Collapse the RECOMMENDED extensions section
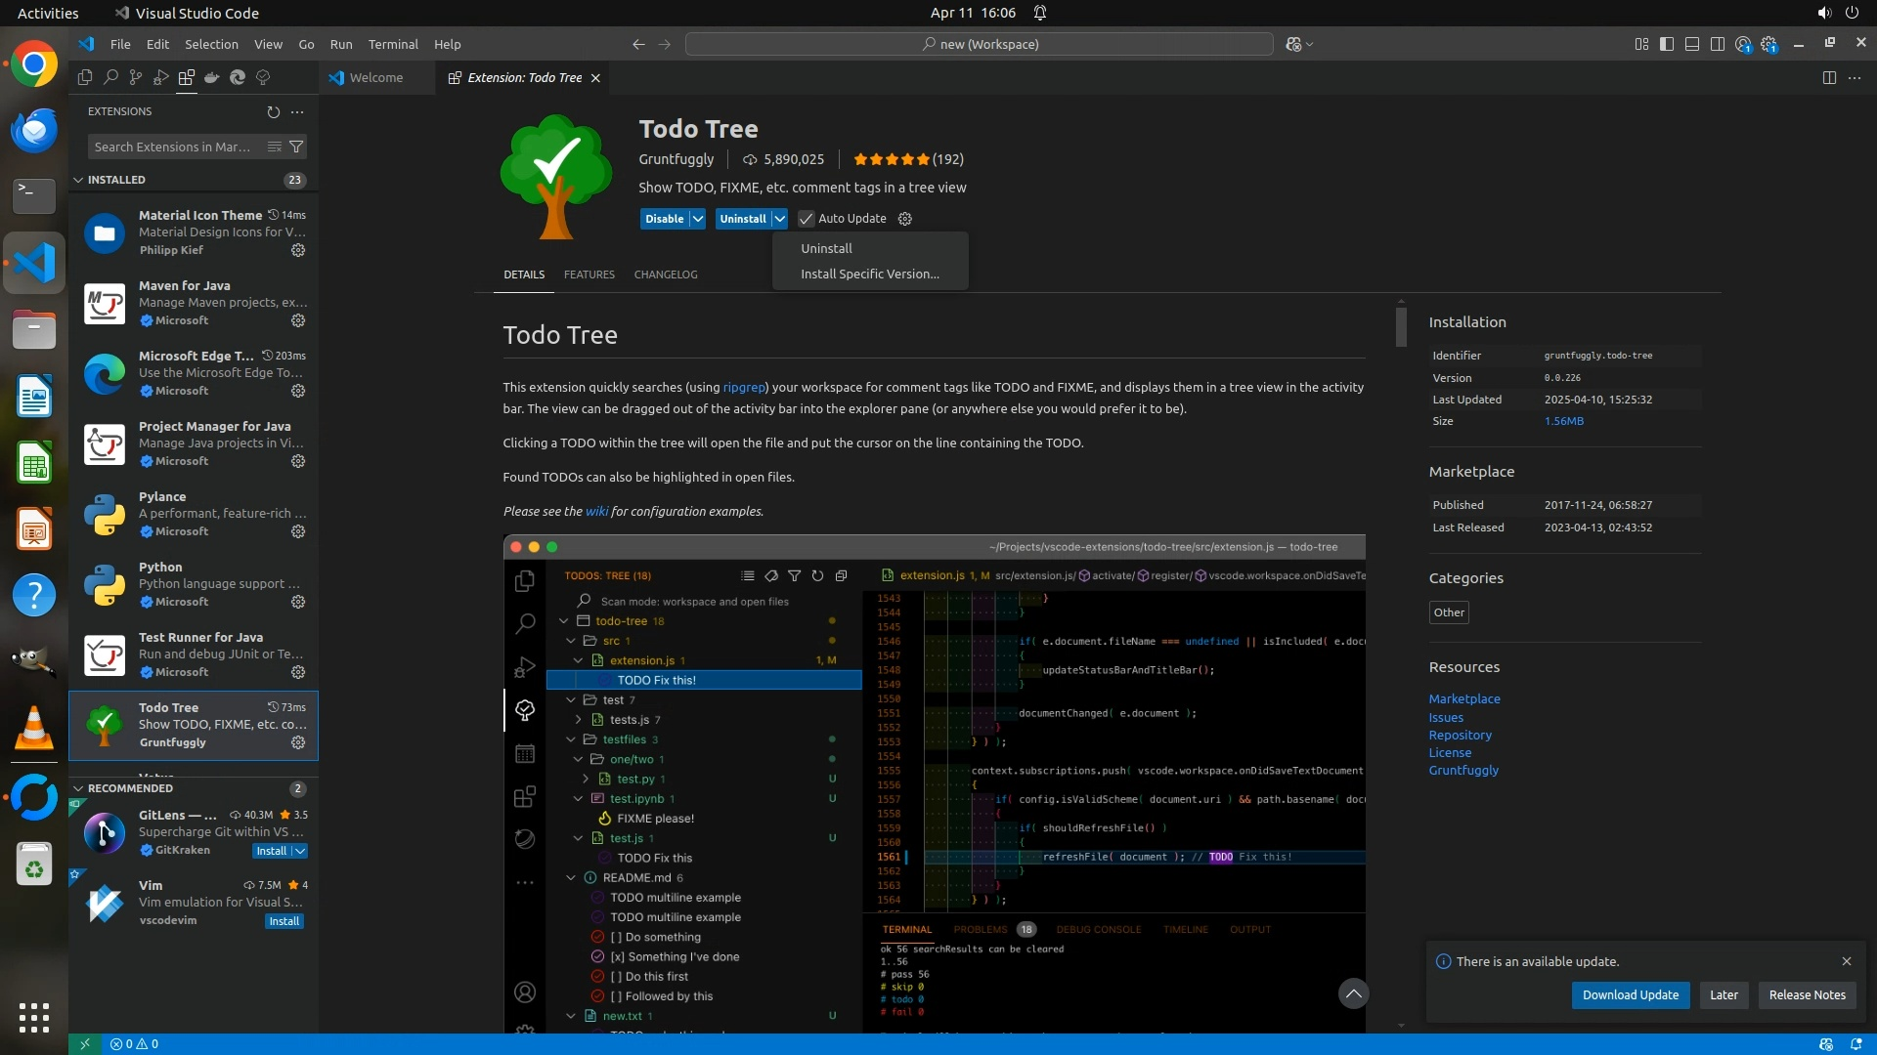This screenshot has height=1055, width=1877. 79,788
